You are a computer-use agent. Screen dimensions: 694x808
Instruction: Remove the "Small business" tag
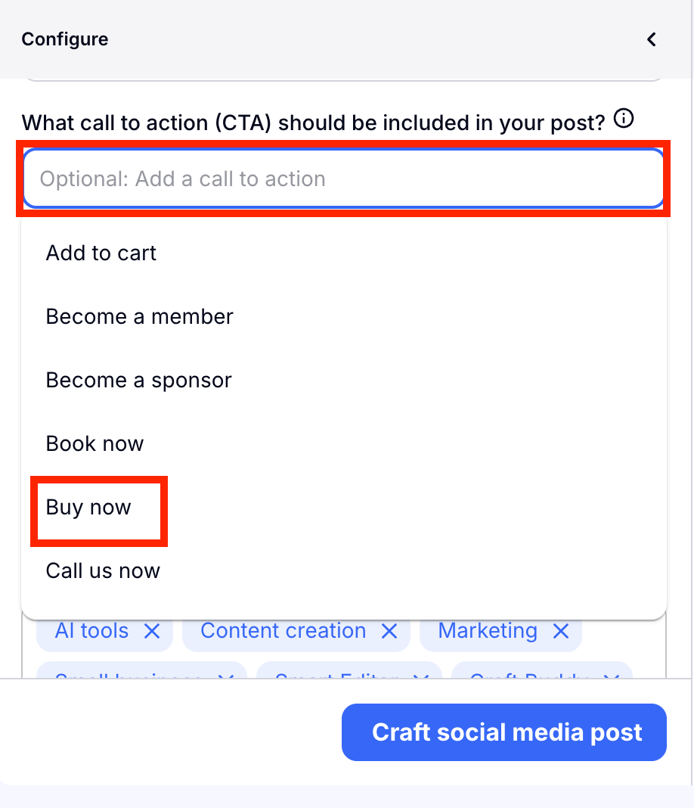click(x=225, y=674)
